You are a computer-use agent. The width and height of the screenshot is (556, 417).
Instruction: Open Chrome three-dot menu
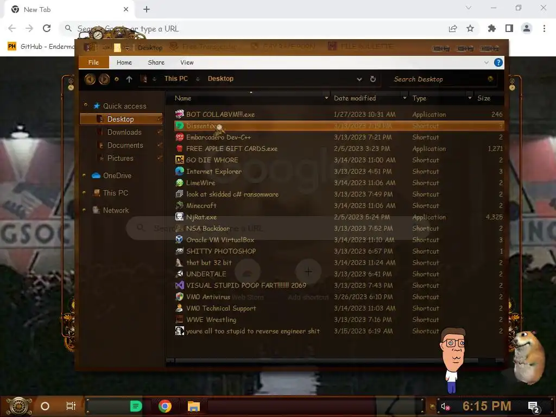544,28
